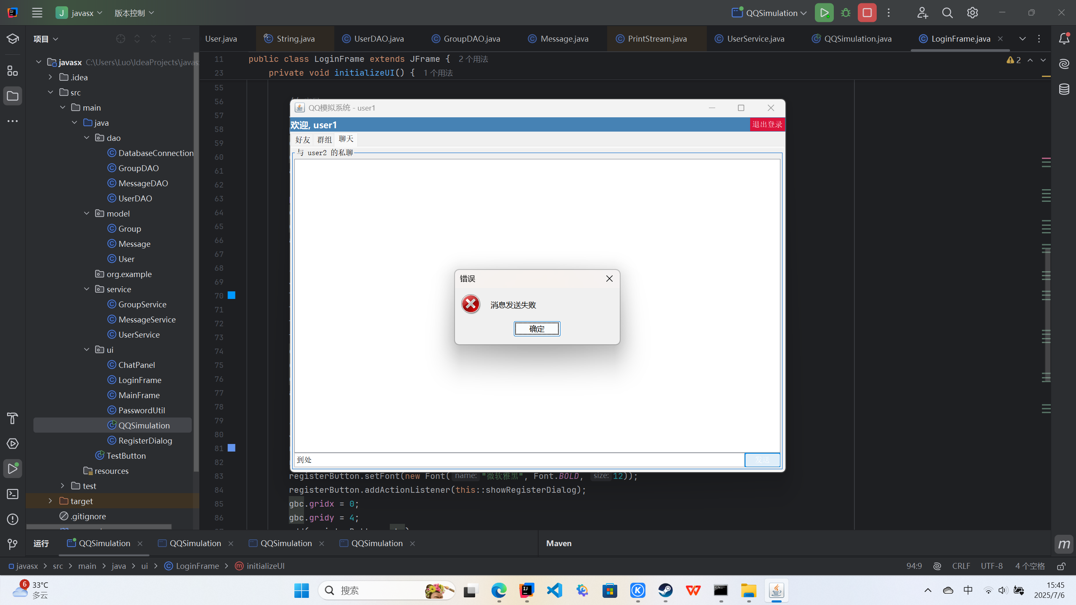Select the 好友 tab in the QQ window
Viewport: 1076px width, 605px height.
[302, 140]
